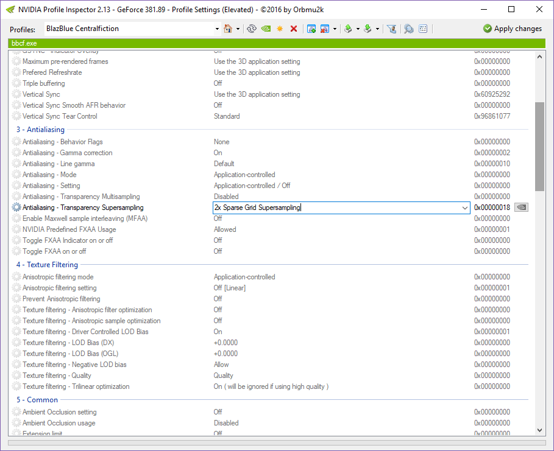Click the gear icon beside NVIDIA Predefined FXAA Usage
The width and height of the screenshot is (554, 451).
click(16, 229)
